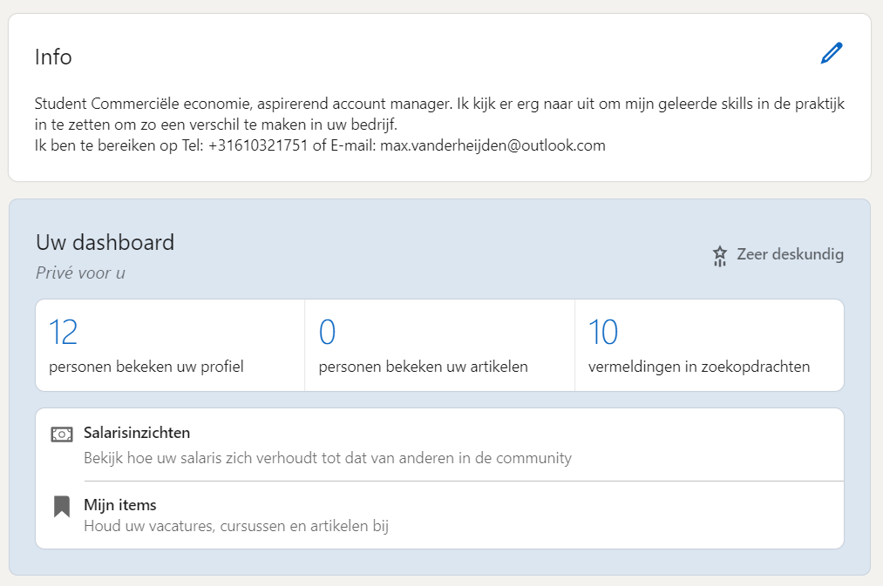Click the star icon beside Zeer deskundig
Image resolution: width=883 pixels, height=586 pixels.
coord(720,256)
